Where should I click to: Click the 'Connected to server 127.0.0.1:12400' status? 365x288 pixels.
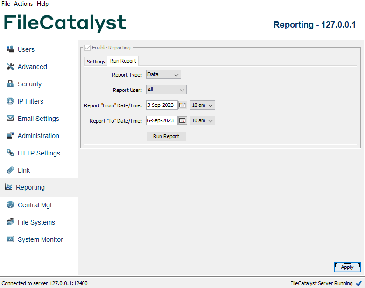click(44, 283)
